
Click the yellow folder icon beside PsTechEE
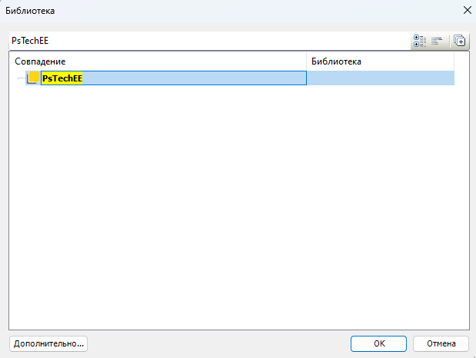[x=34, y=78]
